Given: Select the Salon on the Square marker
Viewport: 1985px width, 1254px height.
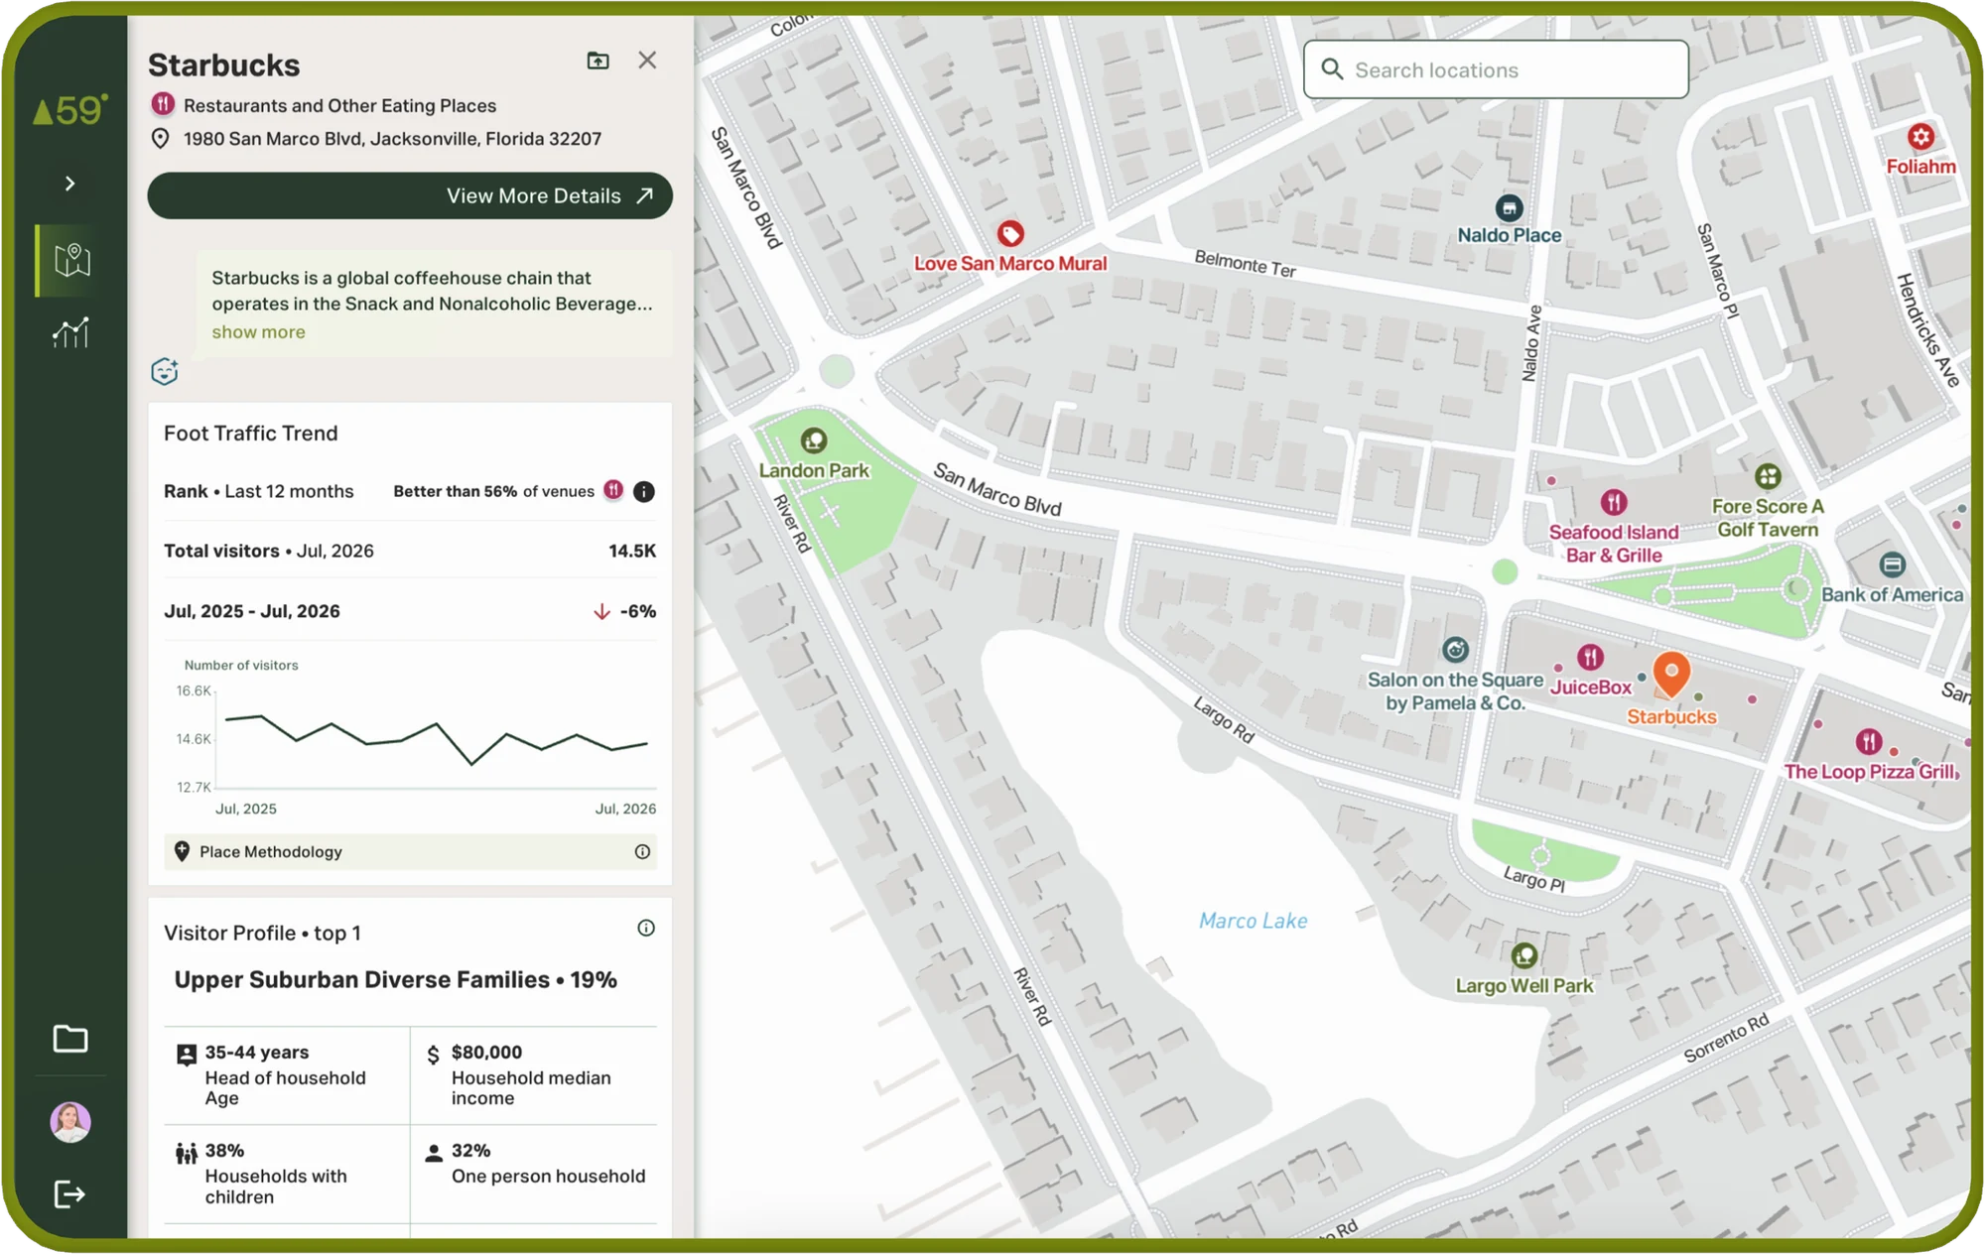Looking at the screenshot, I should (x=1455, y=650).
